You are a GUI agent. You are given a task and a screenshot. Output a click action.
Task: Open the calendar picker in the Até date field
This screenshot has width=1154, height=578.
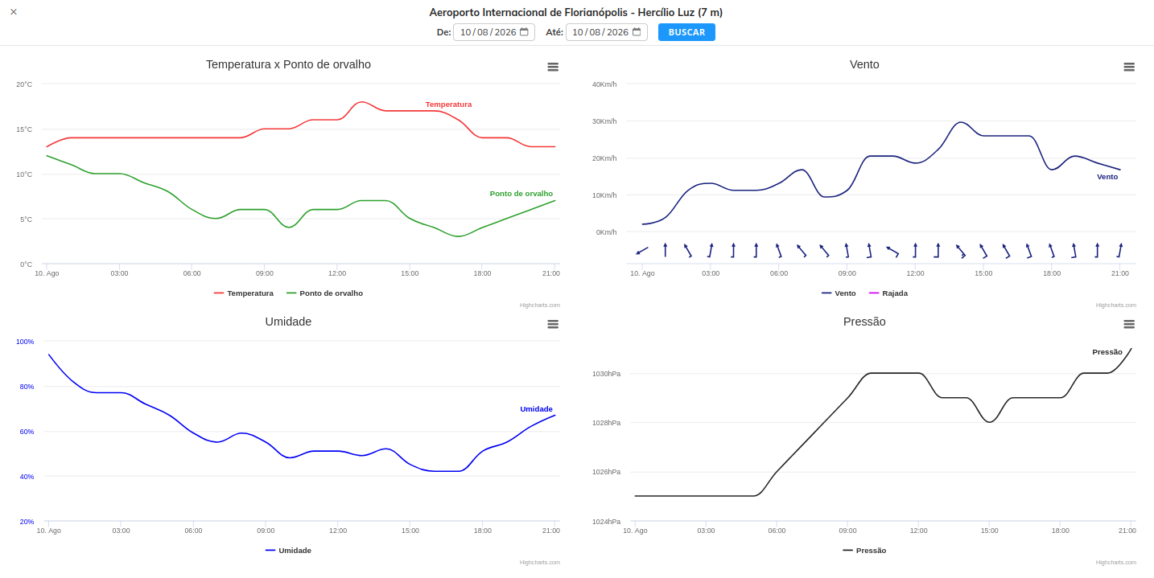click(x=637, y=32)
